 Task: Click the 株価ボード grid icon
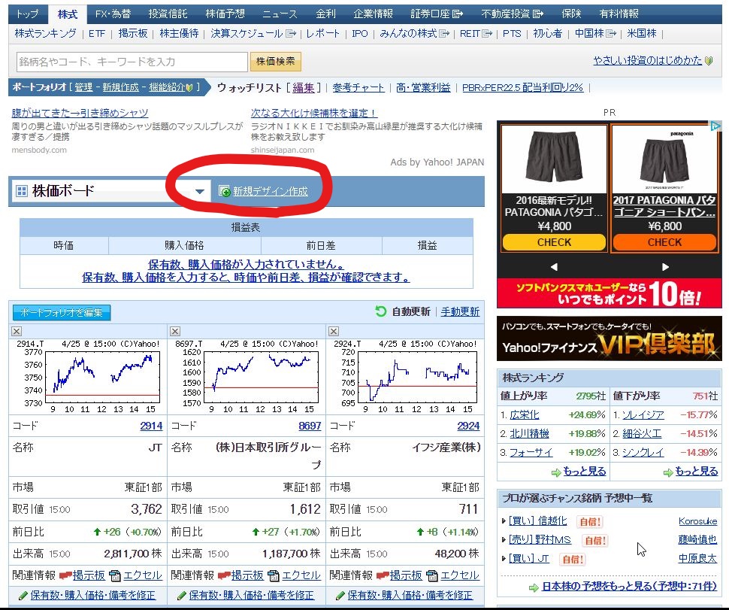tap(21, 191)
